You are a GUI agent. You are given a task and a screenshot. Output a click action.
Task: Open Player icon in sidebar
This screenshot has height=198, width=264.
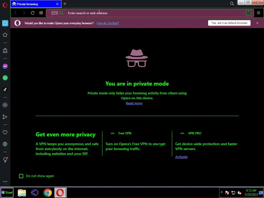(5, 105)
